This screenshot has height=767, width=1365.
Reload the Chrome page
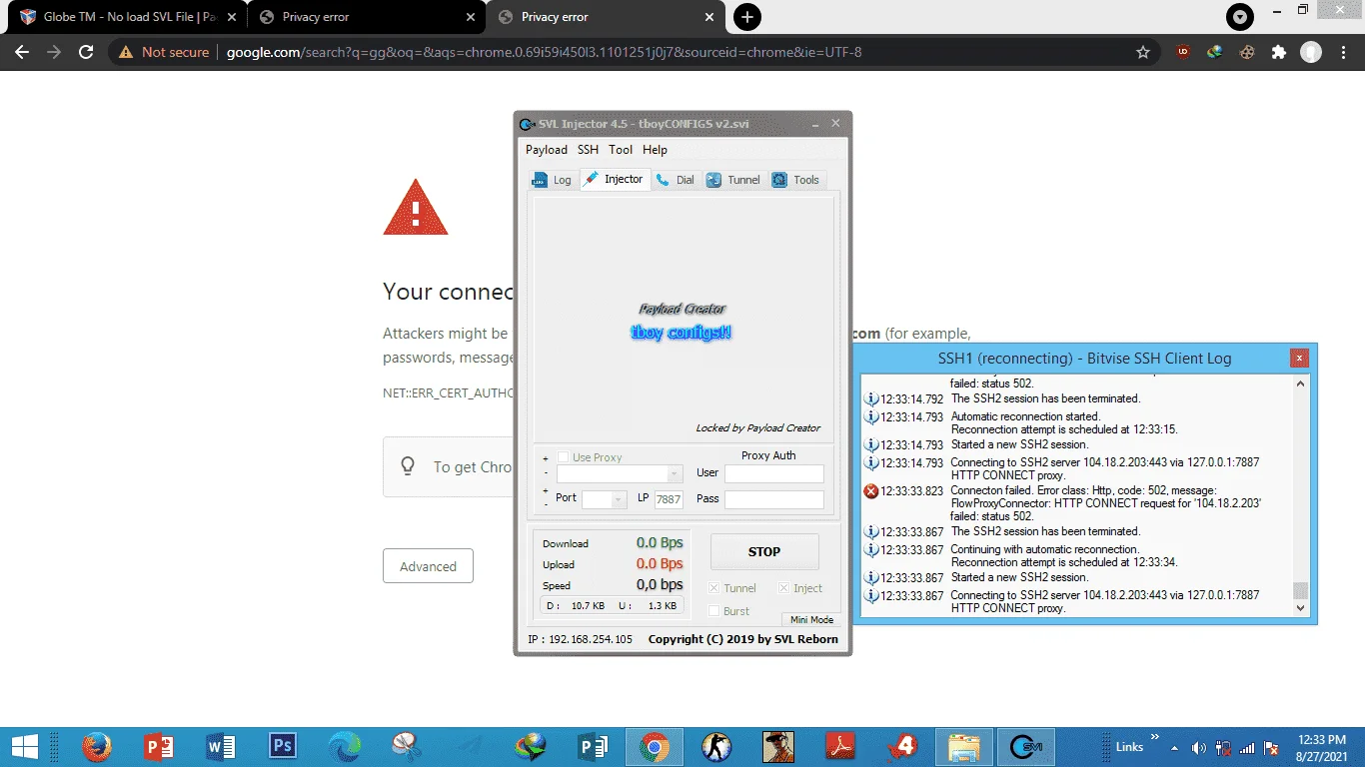pos(86,52)
